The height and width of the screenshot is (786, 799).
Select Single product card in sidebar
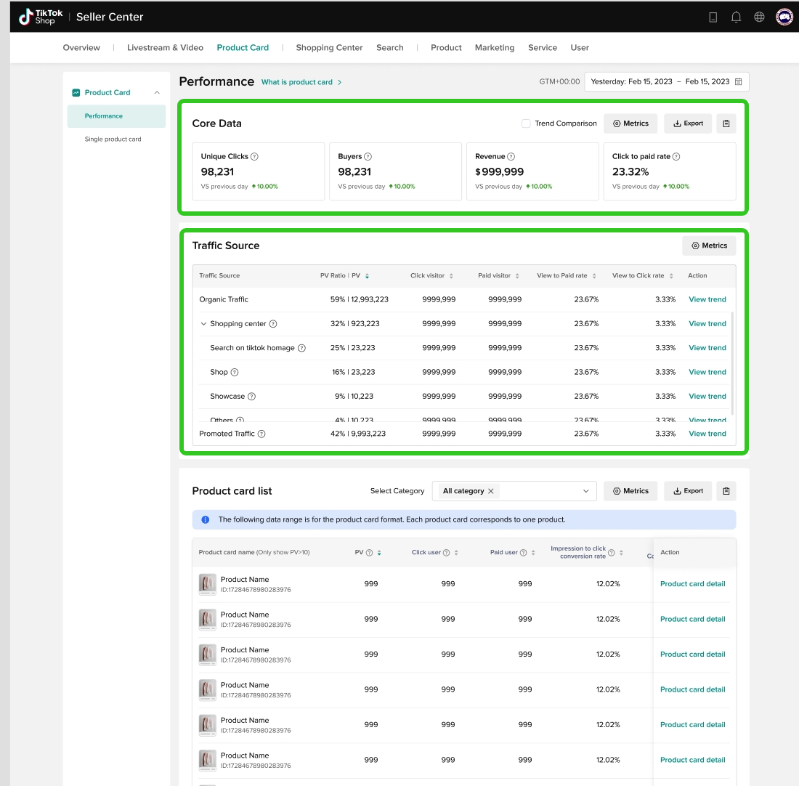click(113, 139)
